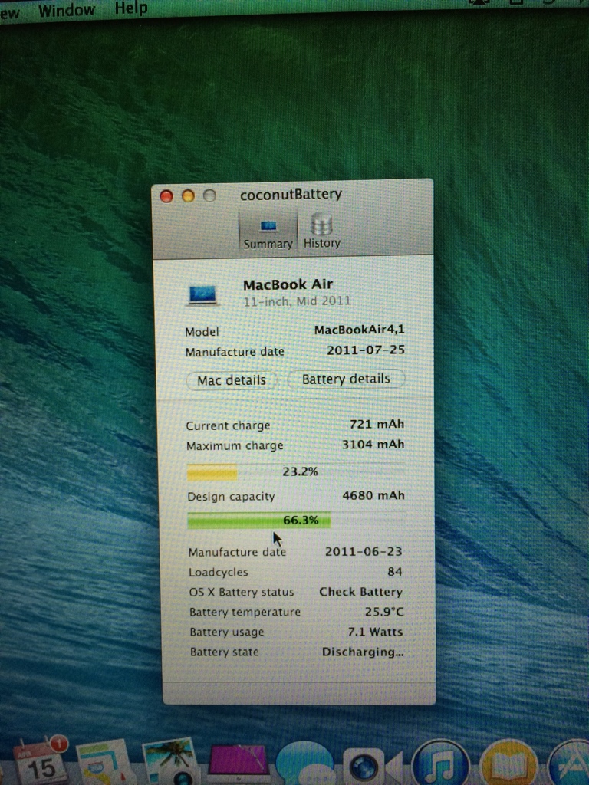Screen dimensions: 589x785
Task: Open iTunes from the dock
Action: click(x=439, y=763)
